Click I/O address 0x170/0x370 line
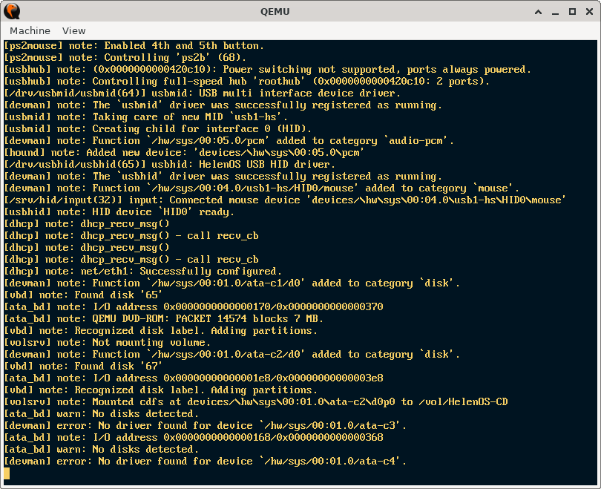 (194, 307)
